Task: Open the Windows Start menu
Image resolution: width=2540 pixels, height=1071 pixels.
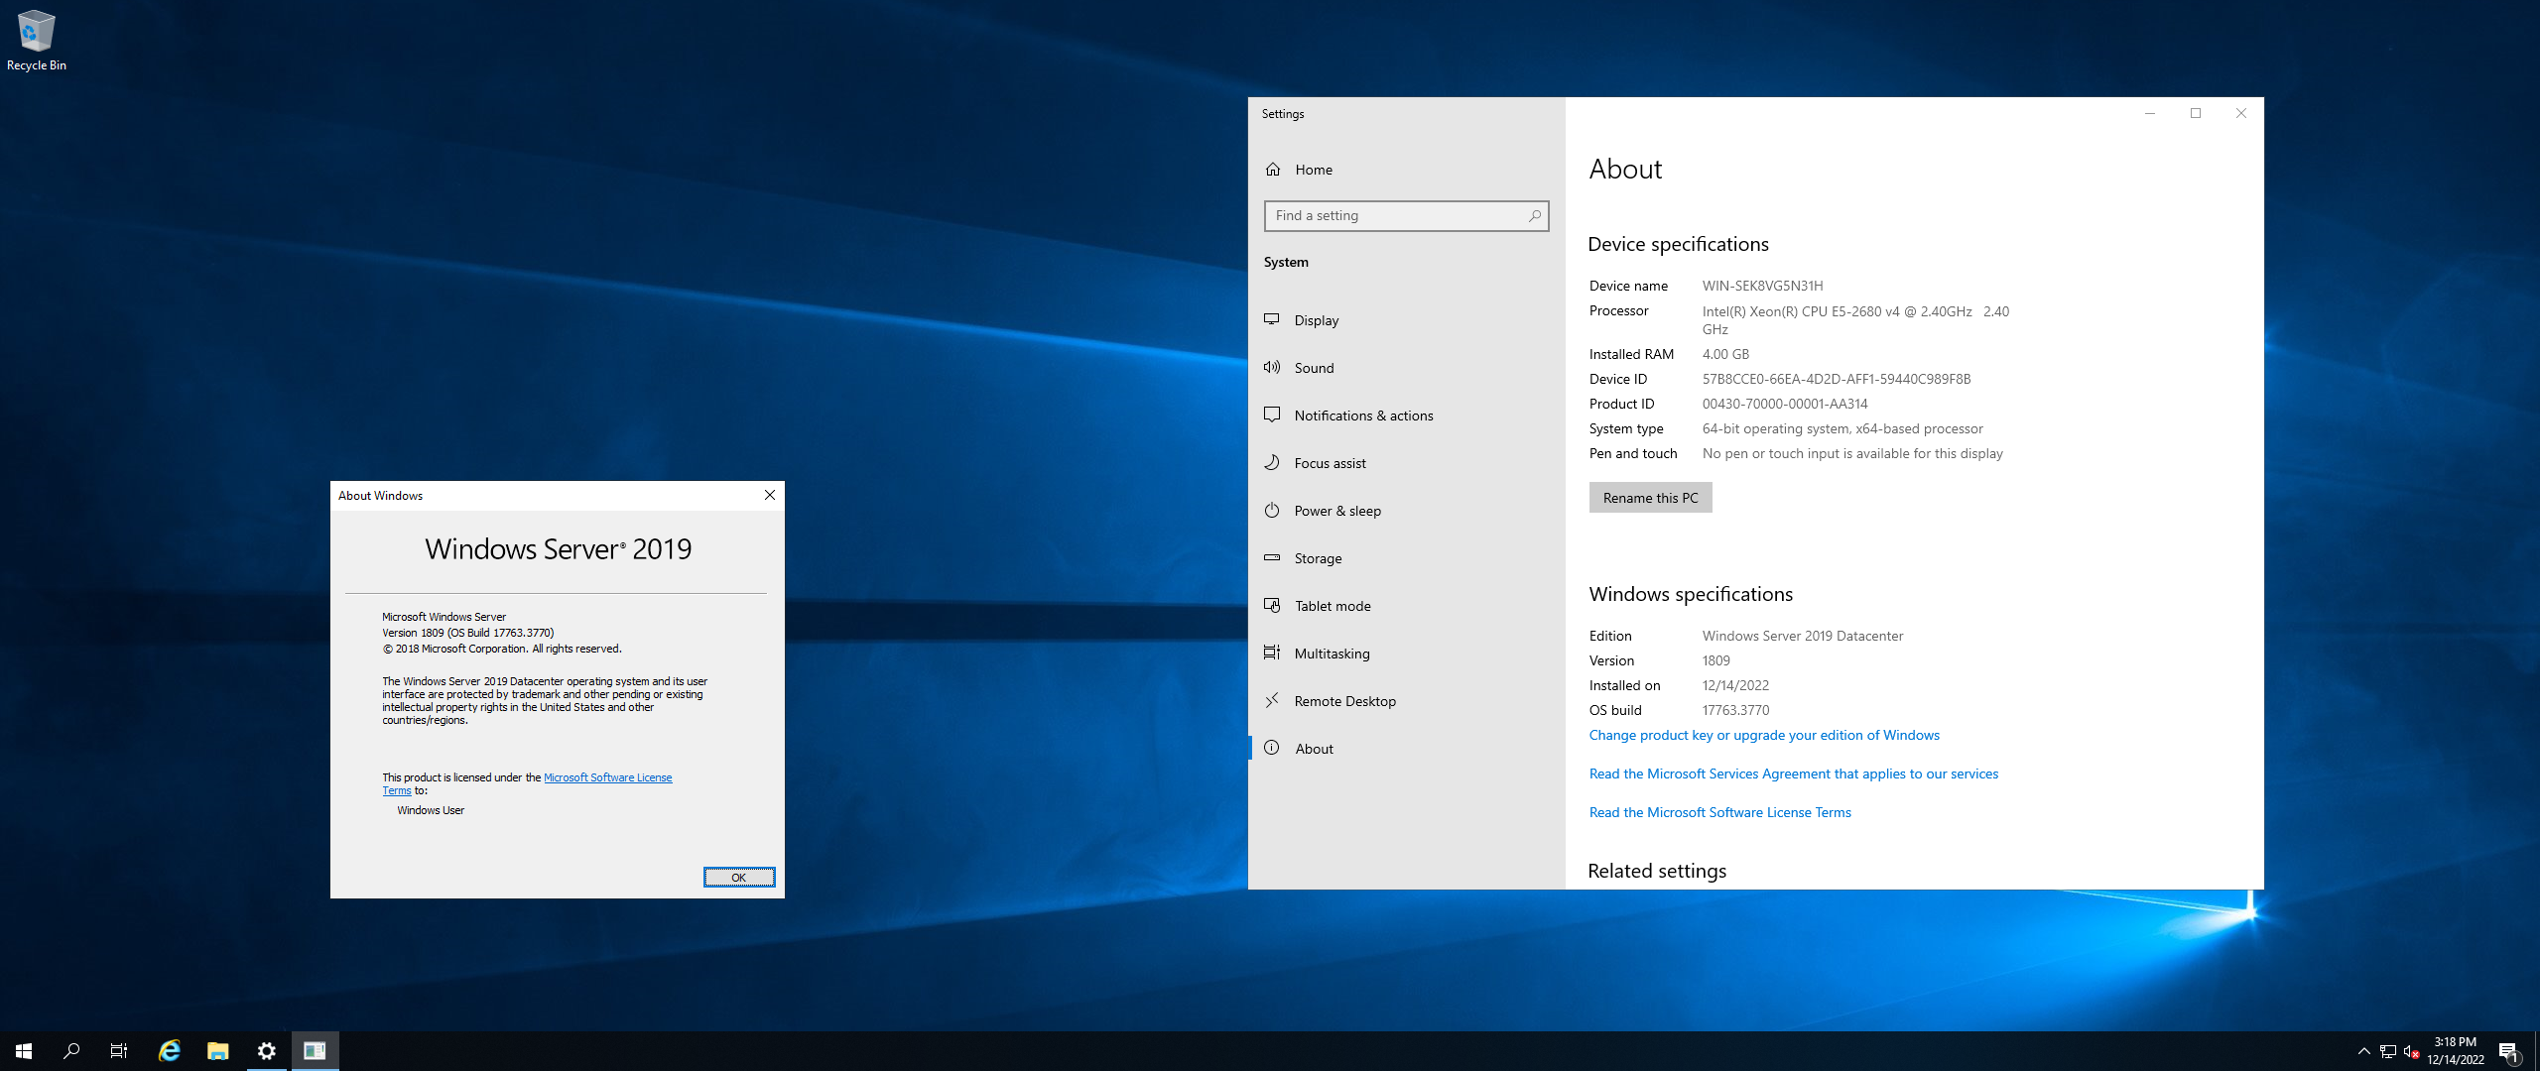Action: tap(24, 1051)
